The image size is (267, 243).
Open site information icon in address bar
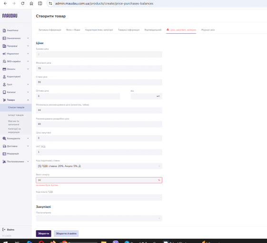pos(50,3)
